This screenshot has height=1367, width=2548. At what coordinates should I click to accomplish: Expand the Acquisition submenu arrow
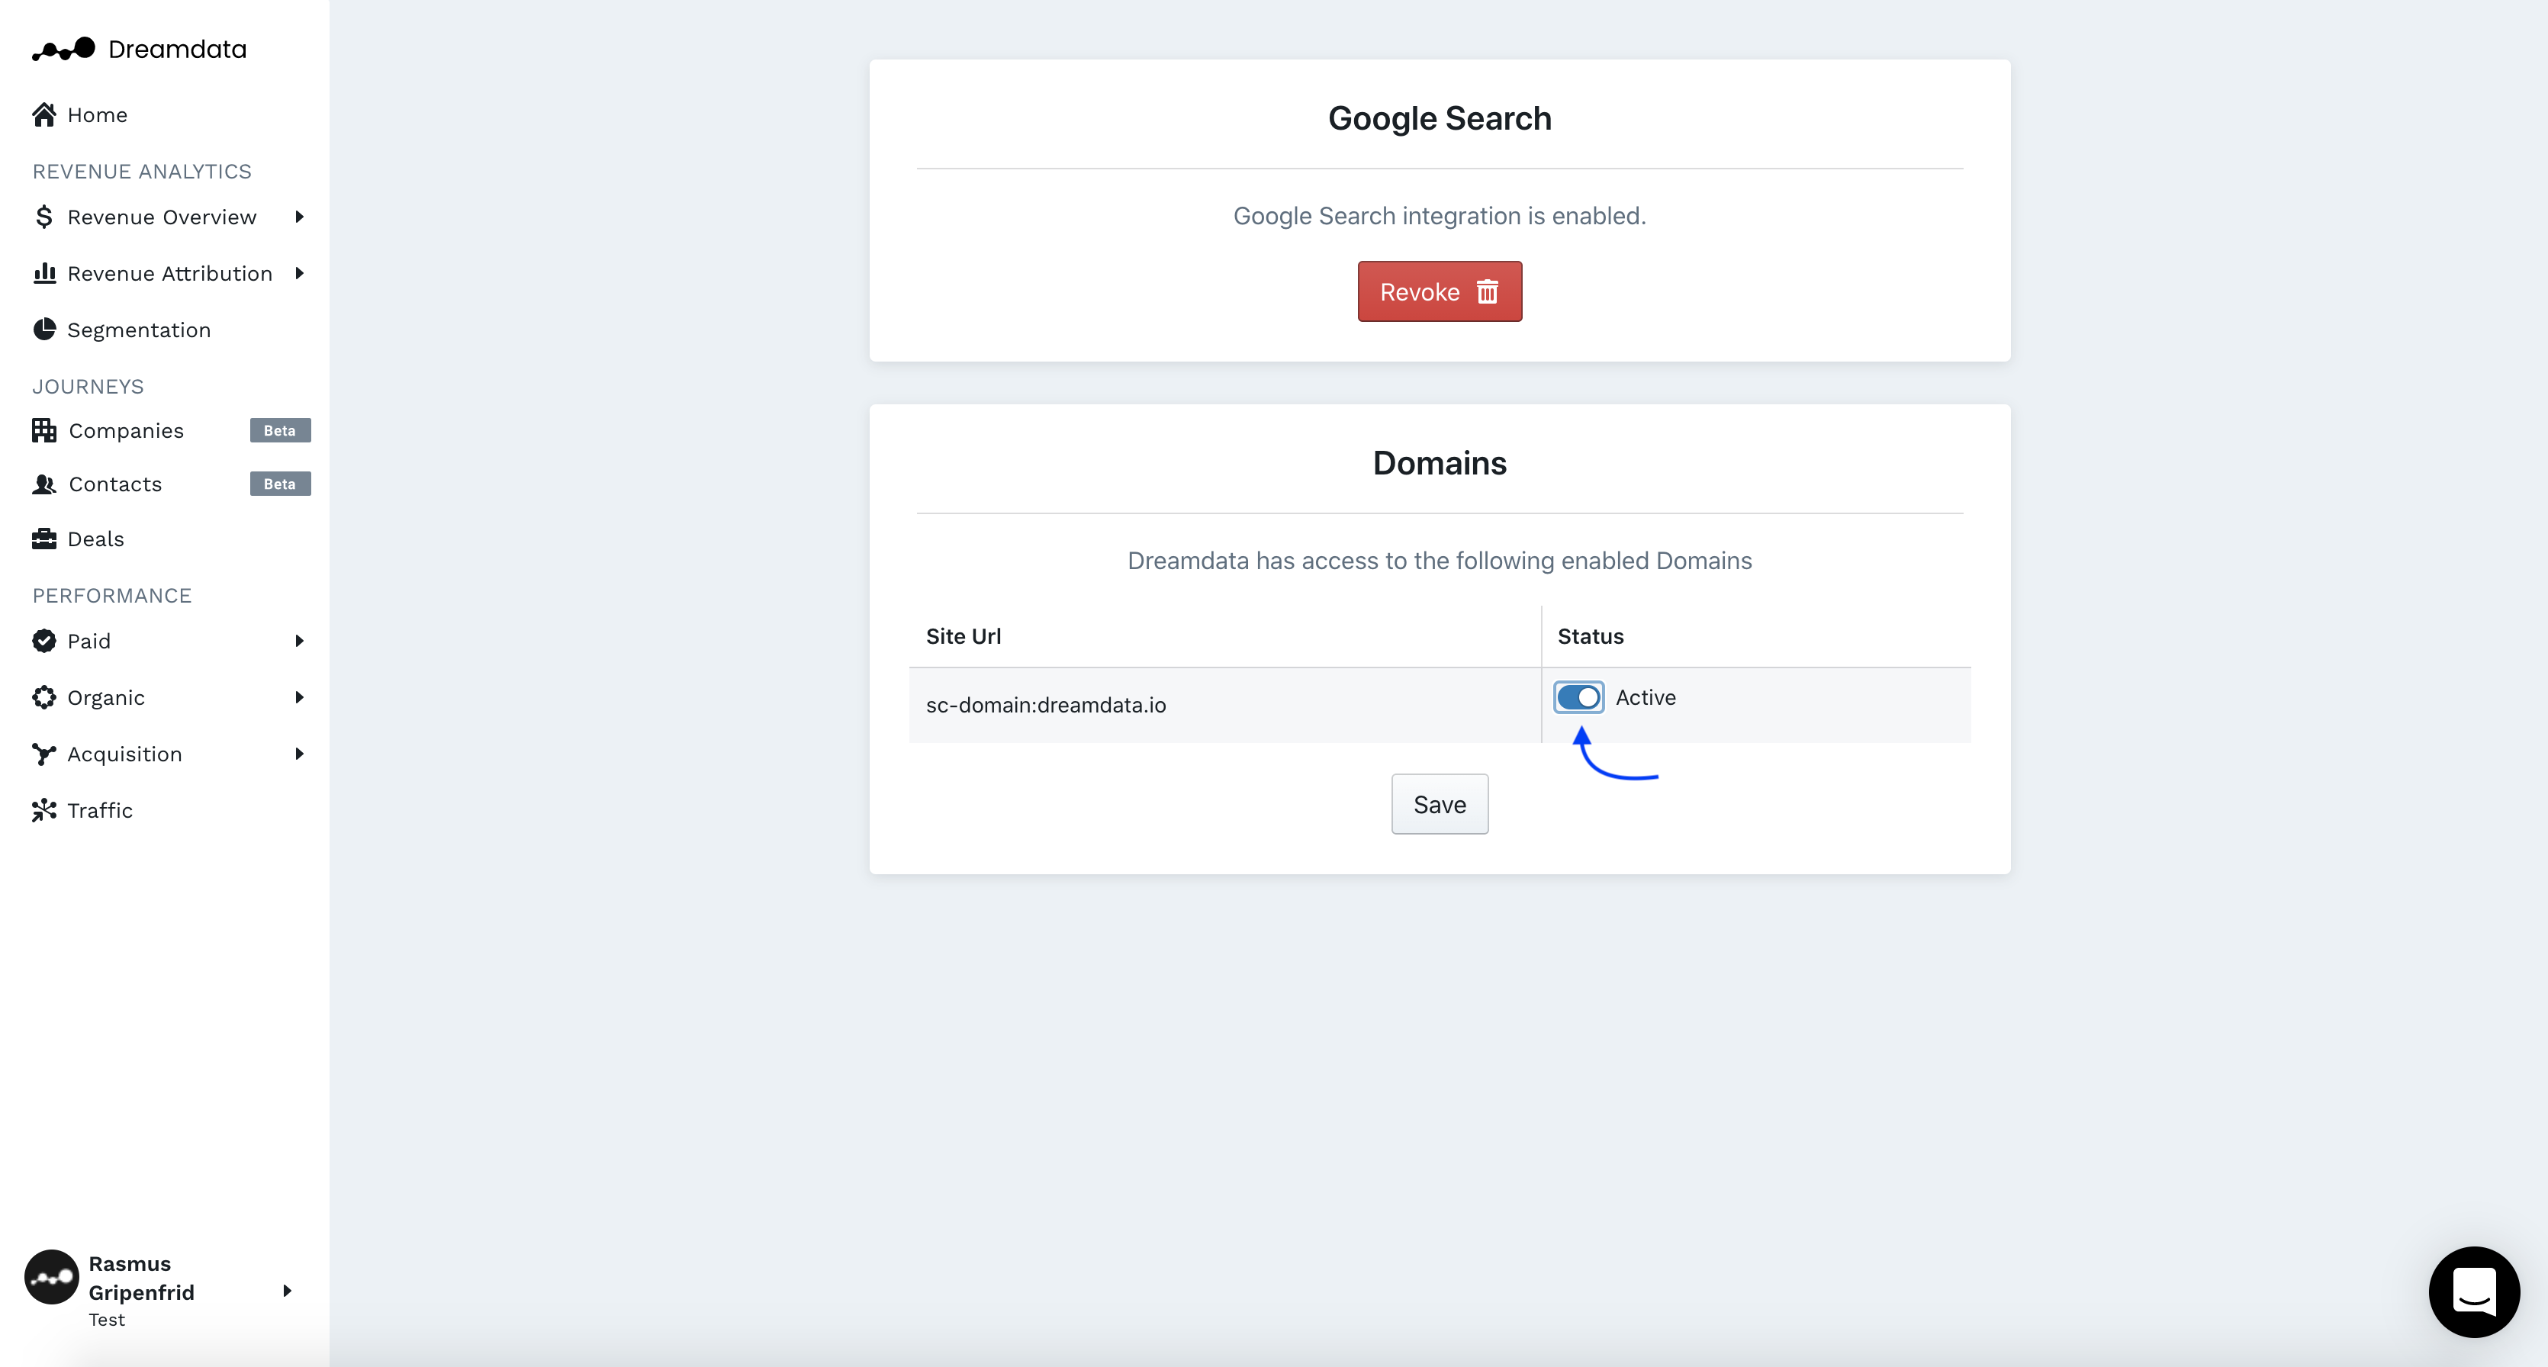(x=299, y=754)
